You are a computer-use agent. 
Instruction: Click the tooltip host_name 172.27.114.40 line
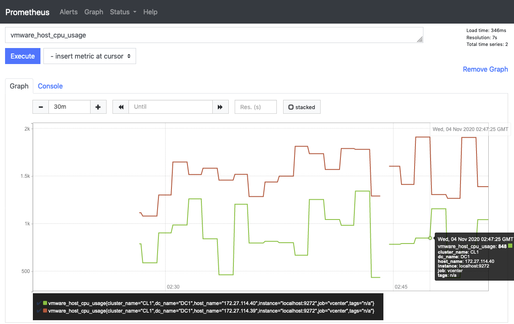[466, 261]
